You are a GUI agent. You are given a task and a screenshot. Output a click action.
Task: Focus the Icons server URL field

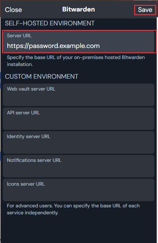[79, 190]
